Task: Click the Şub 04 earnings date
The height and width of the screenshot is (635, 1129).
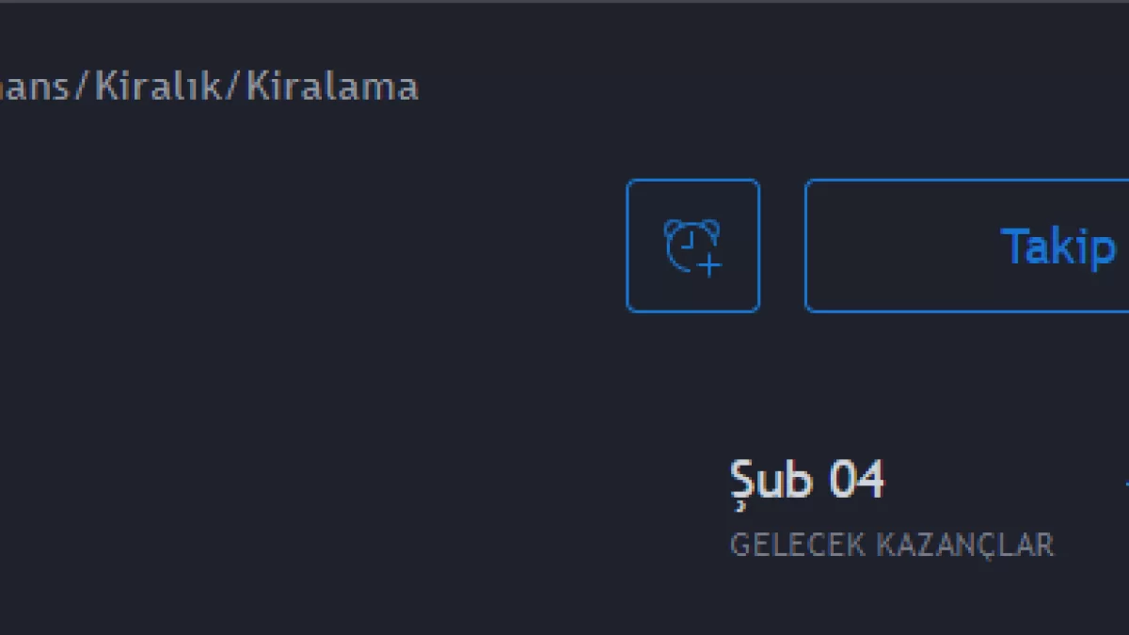Action: pyautogui.click(x=807, y=480)
